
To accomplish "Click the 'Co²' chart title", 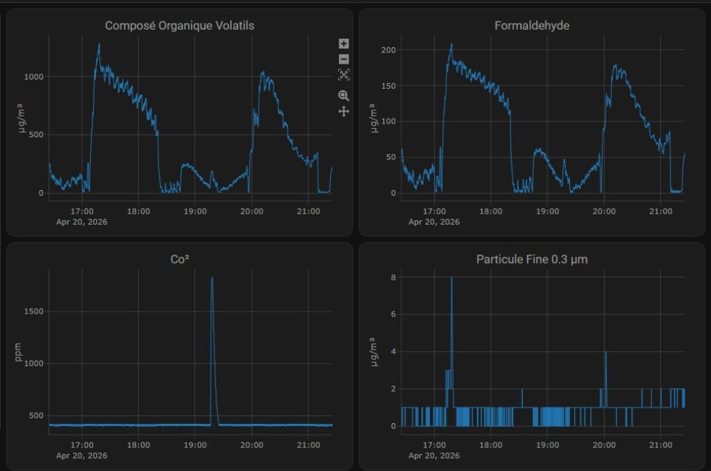I will coord(180,259).
